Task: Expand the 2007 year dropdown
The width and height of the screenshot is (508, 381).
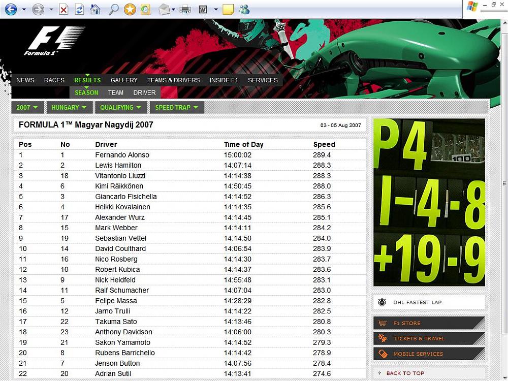Action: tap(27, 108)
